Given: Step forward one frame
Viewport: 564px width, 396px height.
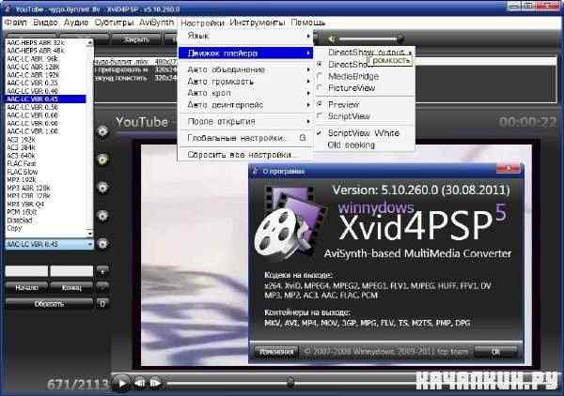Looking at the screenshot, I should 155,383.
